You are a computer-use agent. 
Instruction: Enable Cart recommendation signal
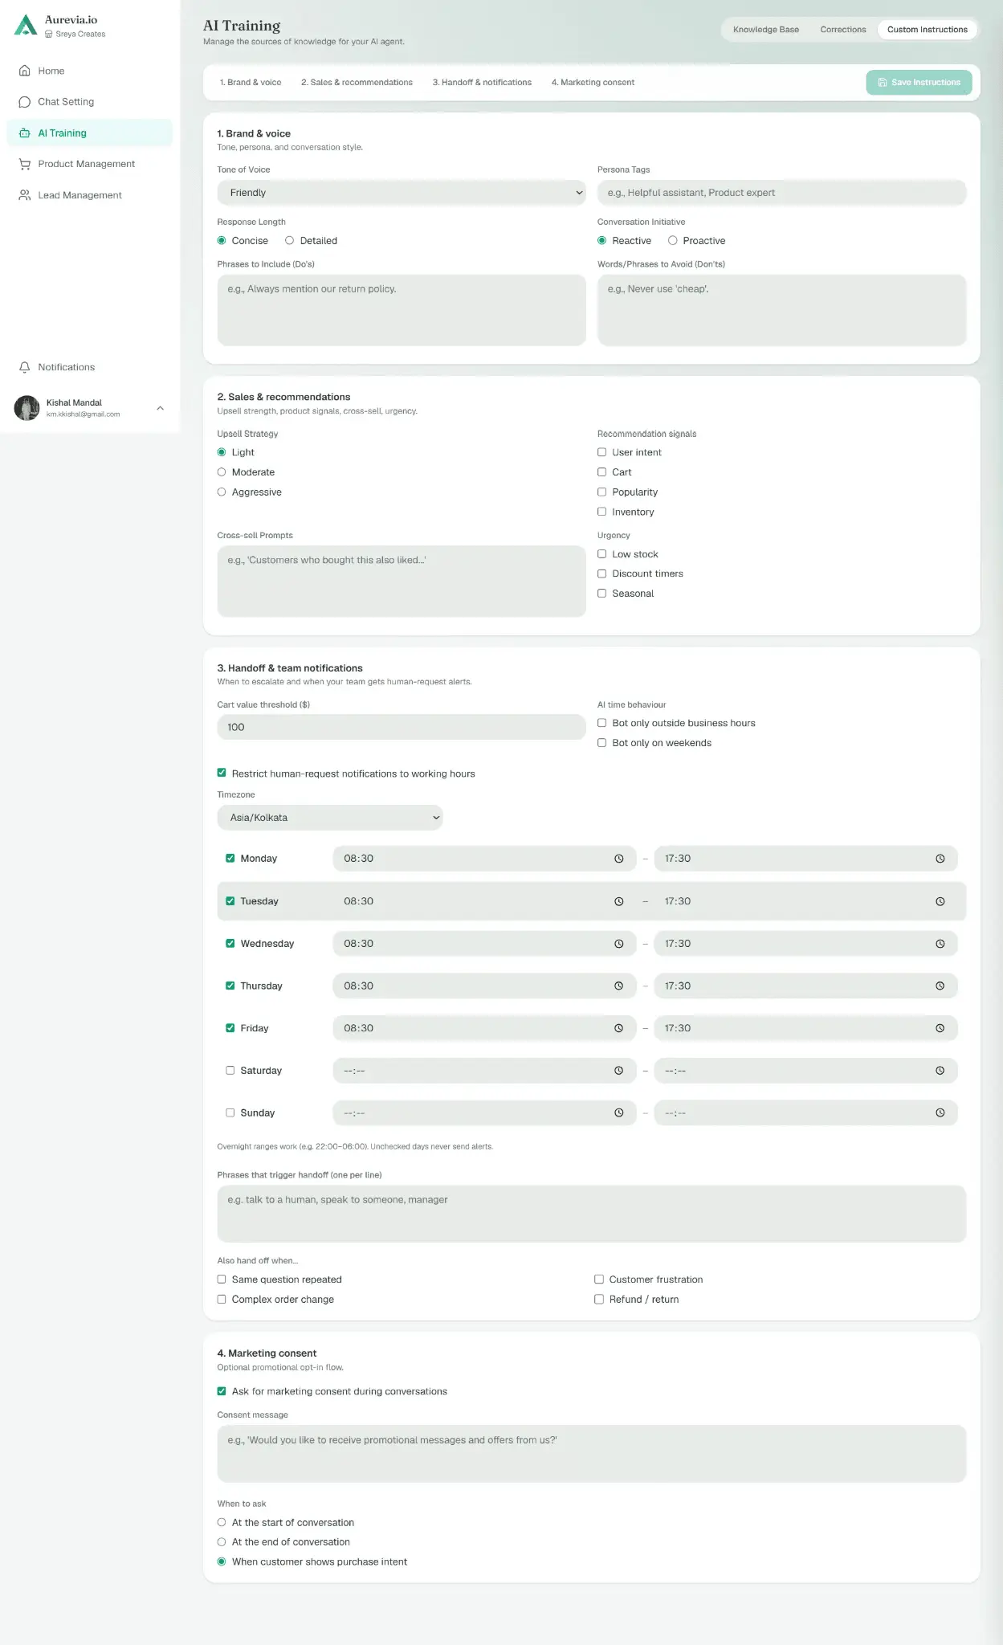pyautogui.click(x=602, y=472)
